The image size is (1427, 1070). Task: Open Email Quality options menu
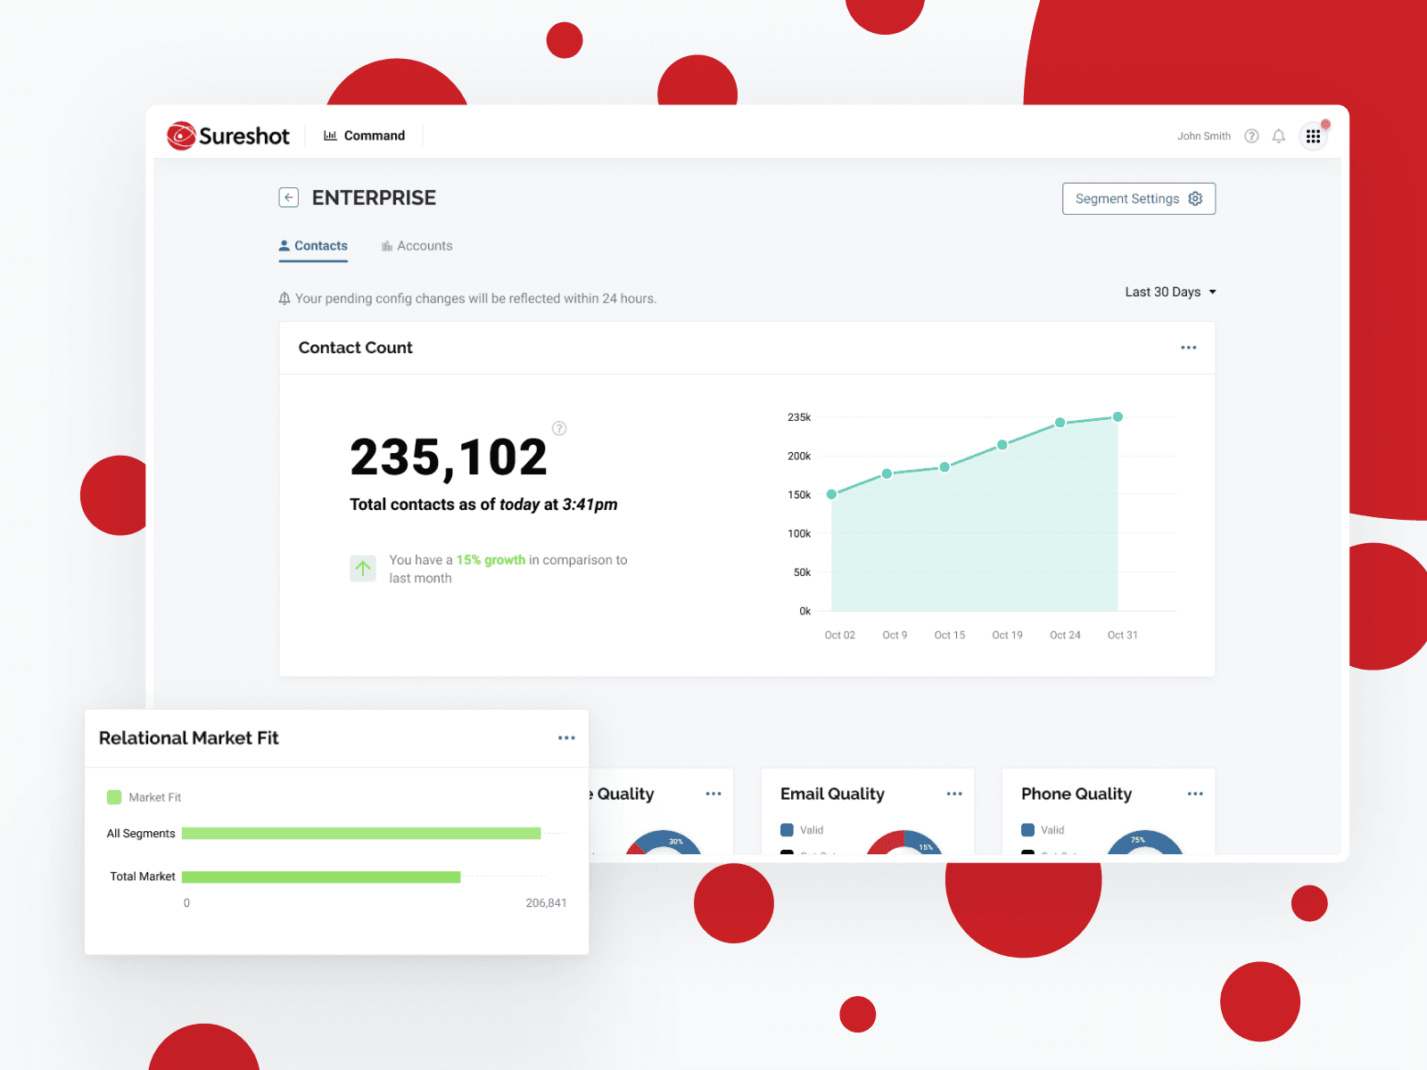(954, 794)
